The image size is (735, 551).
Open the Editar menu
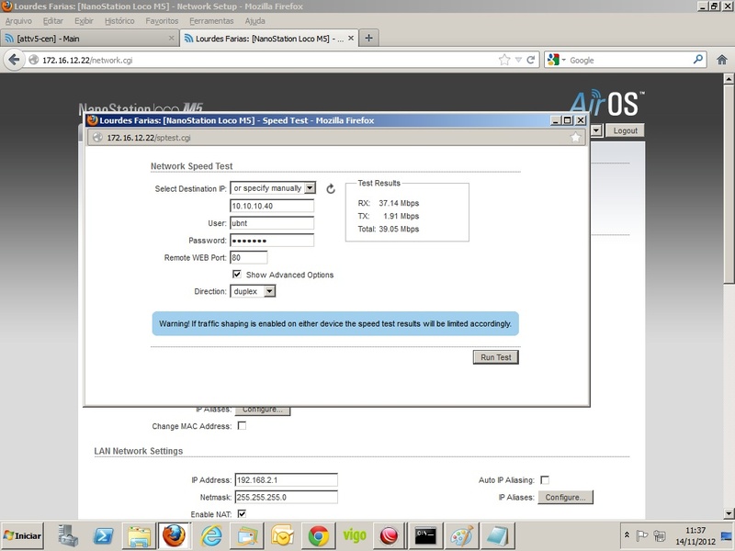[x=53, y=21]
